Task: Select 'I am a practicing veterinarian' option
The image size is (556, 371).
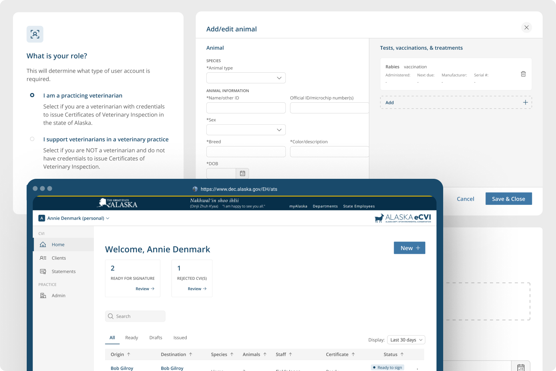Action: 32,95
